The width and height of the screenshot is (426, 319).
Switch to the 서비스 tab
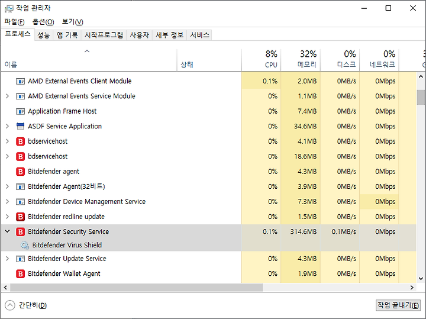199,35
